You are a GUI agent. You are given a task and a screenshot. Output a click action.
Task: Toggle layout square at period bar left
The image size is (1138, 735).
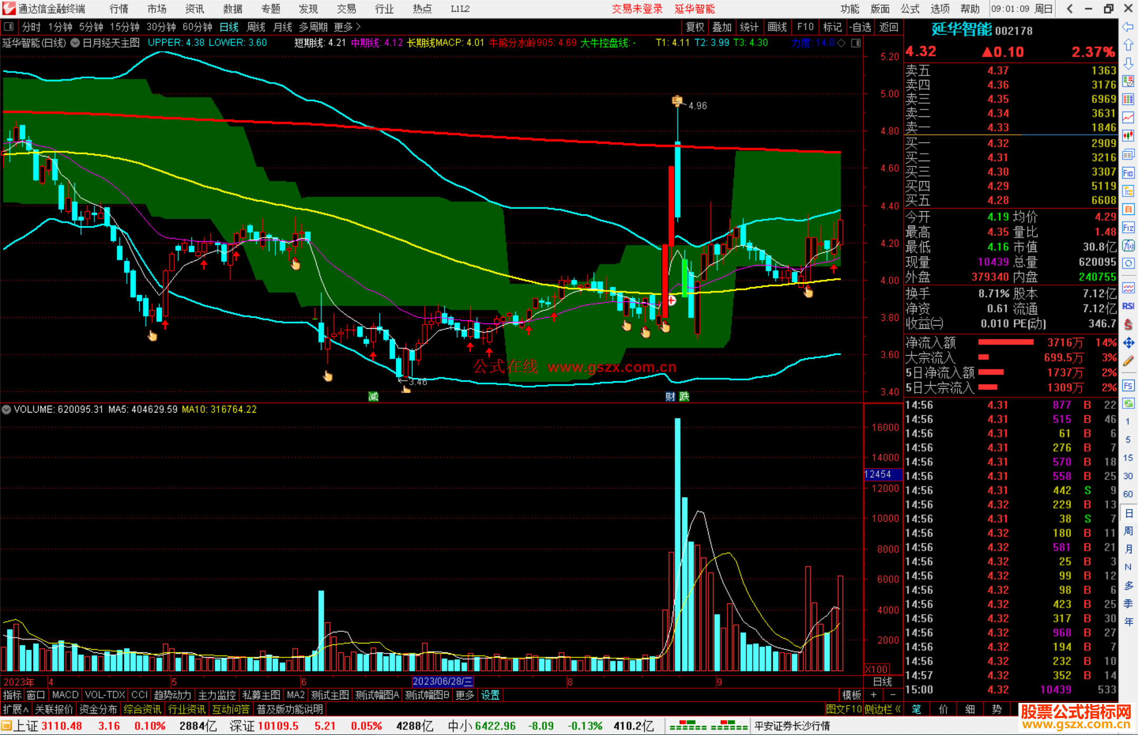pyautogui.click(x=8, y=27)
